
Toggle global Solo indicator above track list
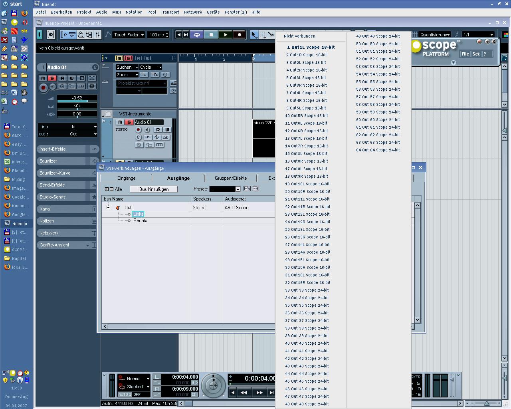128,58
